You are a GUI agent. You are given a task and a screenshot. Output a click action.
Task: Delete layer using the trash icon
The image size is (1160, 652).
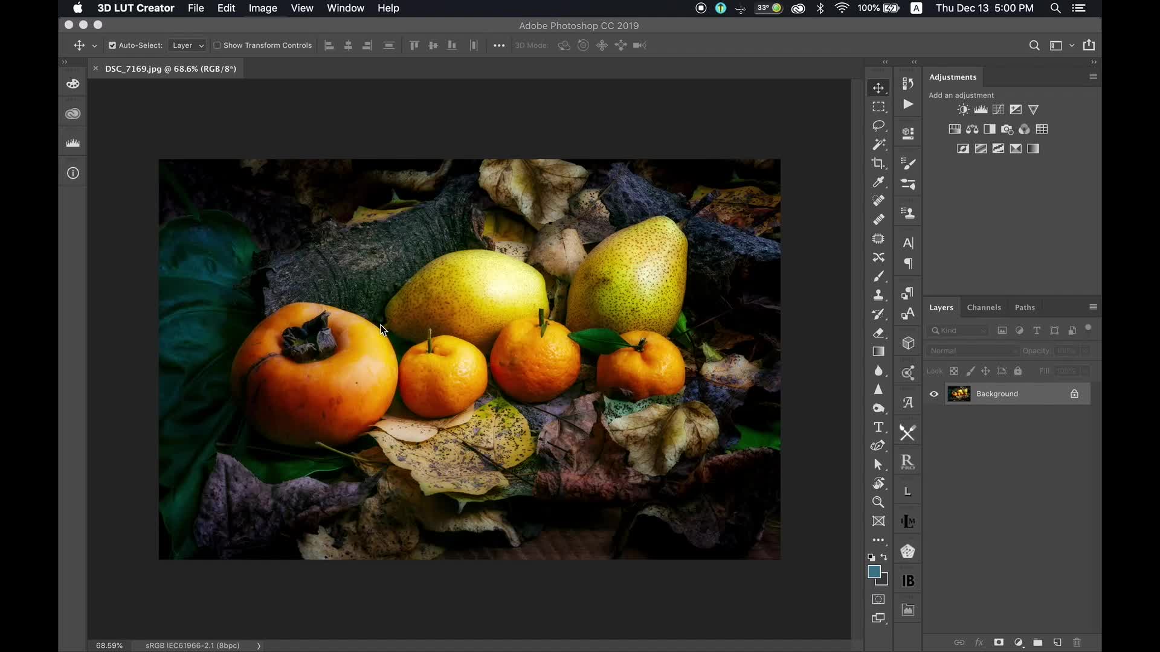(1077, 642)
